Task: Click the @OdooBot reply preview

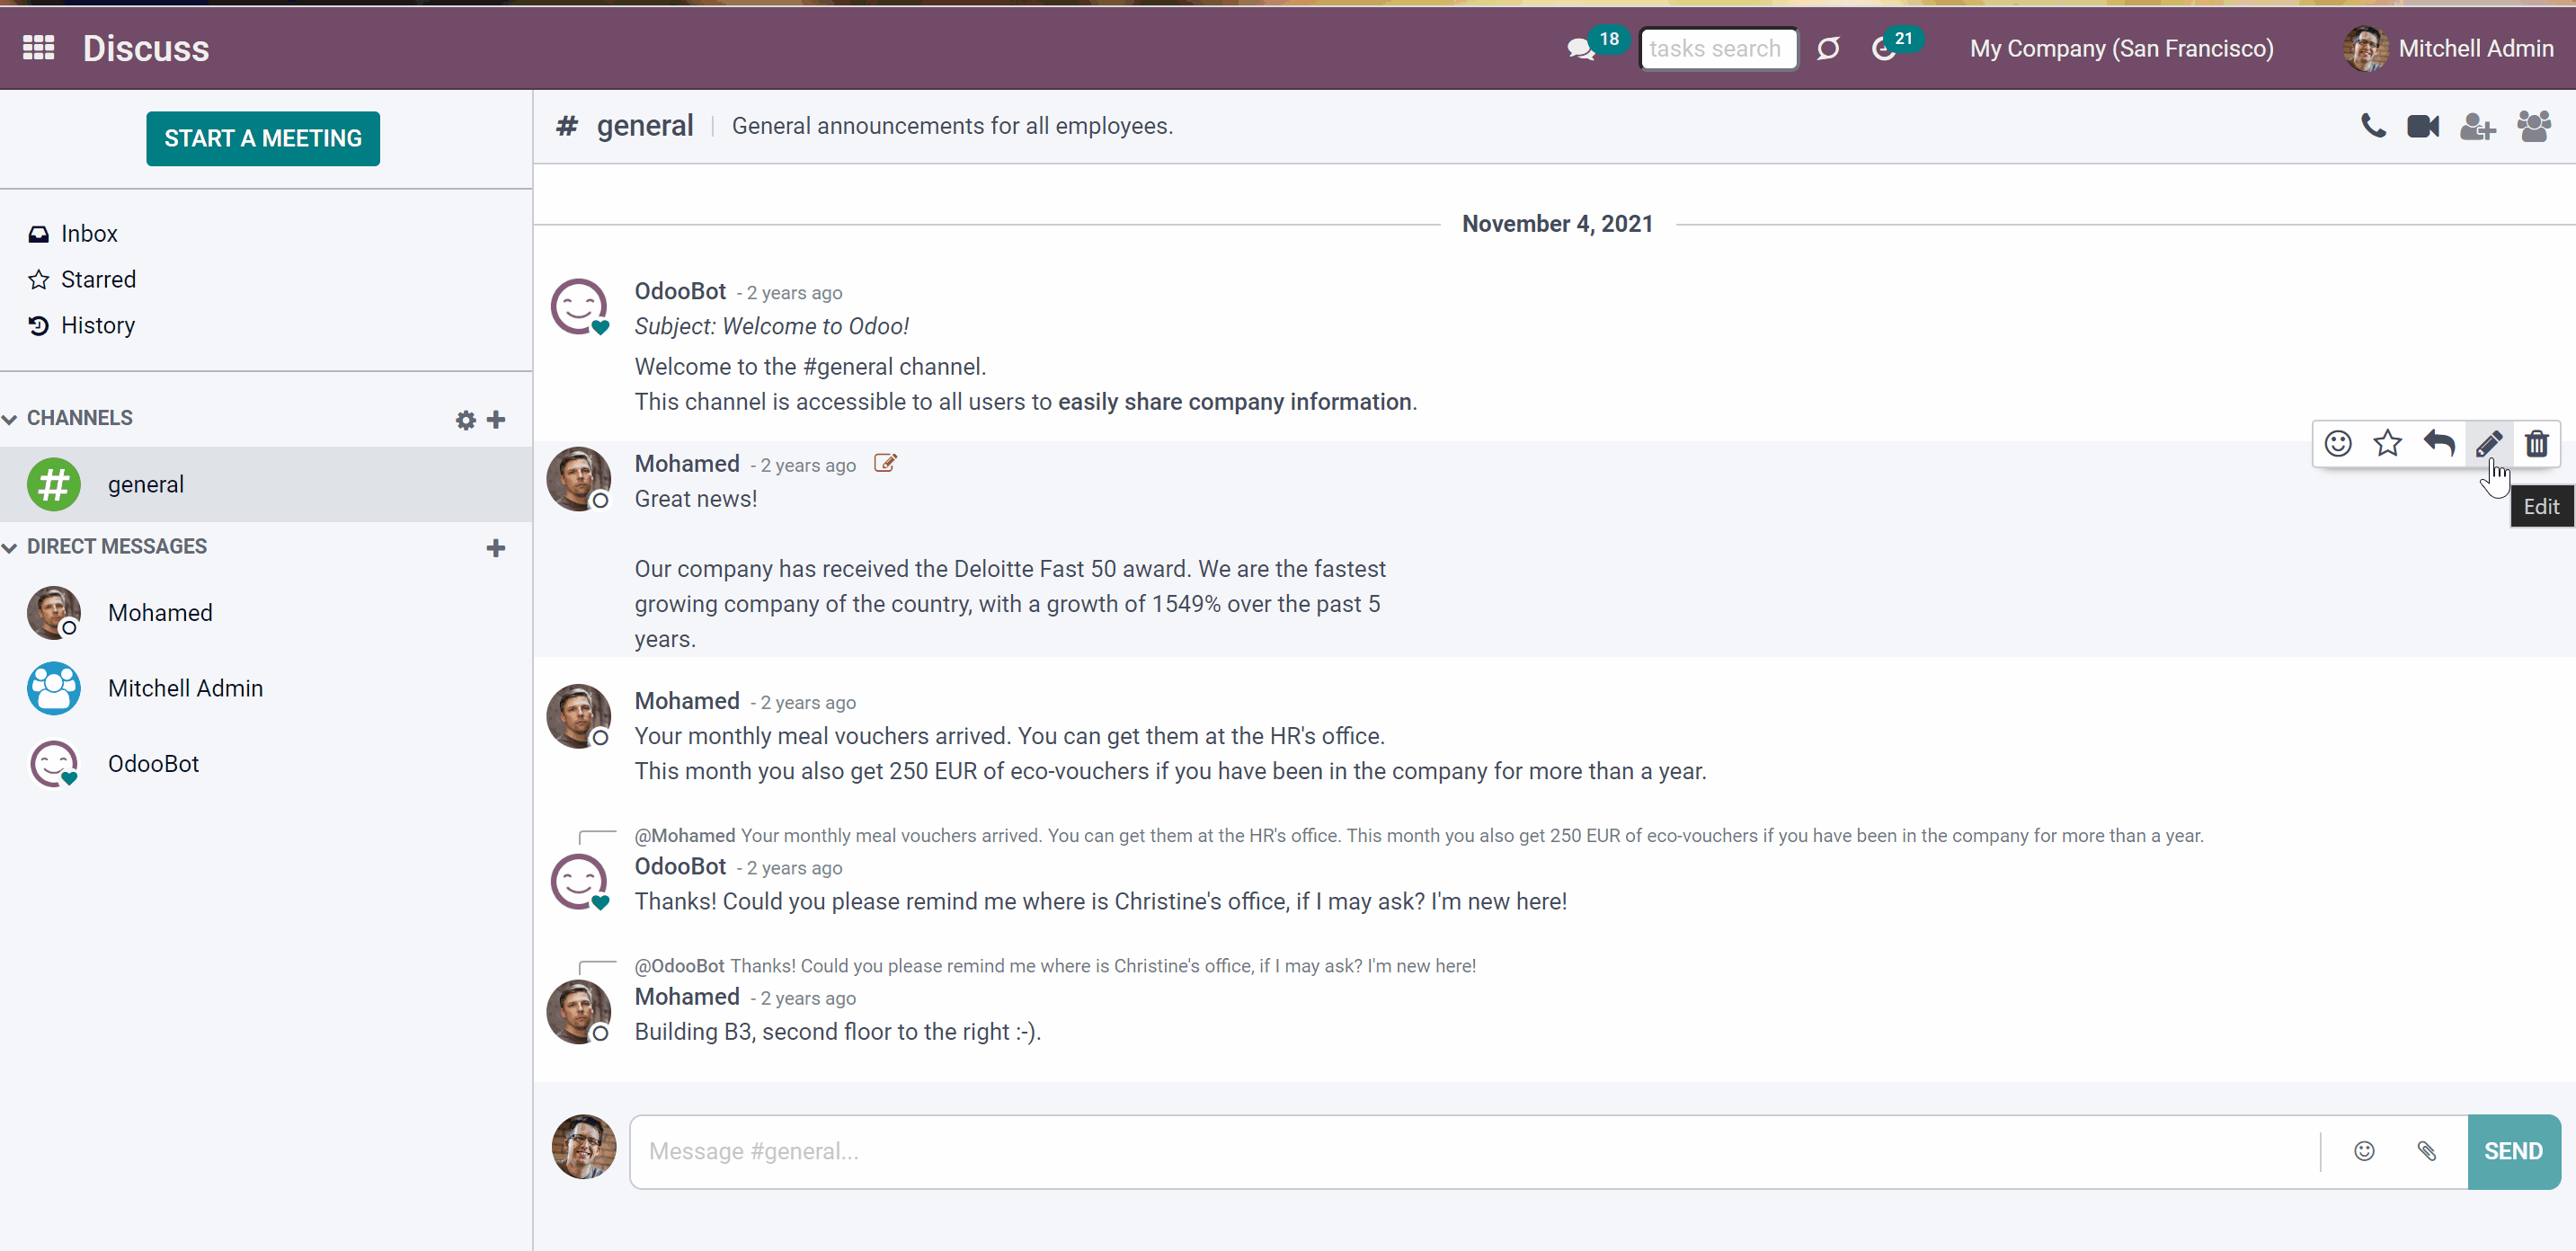Action: pos(1055,966)
